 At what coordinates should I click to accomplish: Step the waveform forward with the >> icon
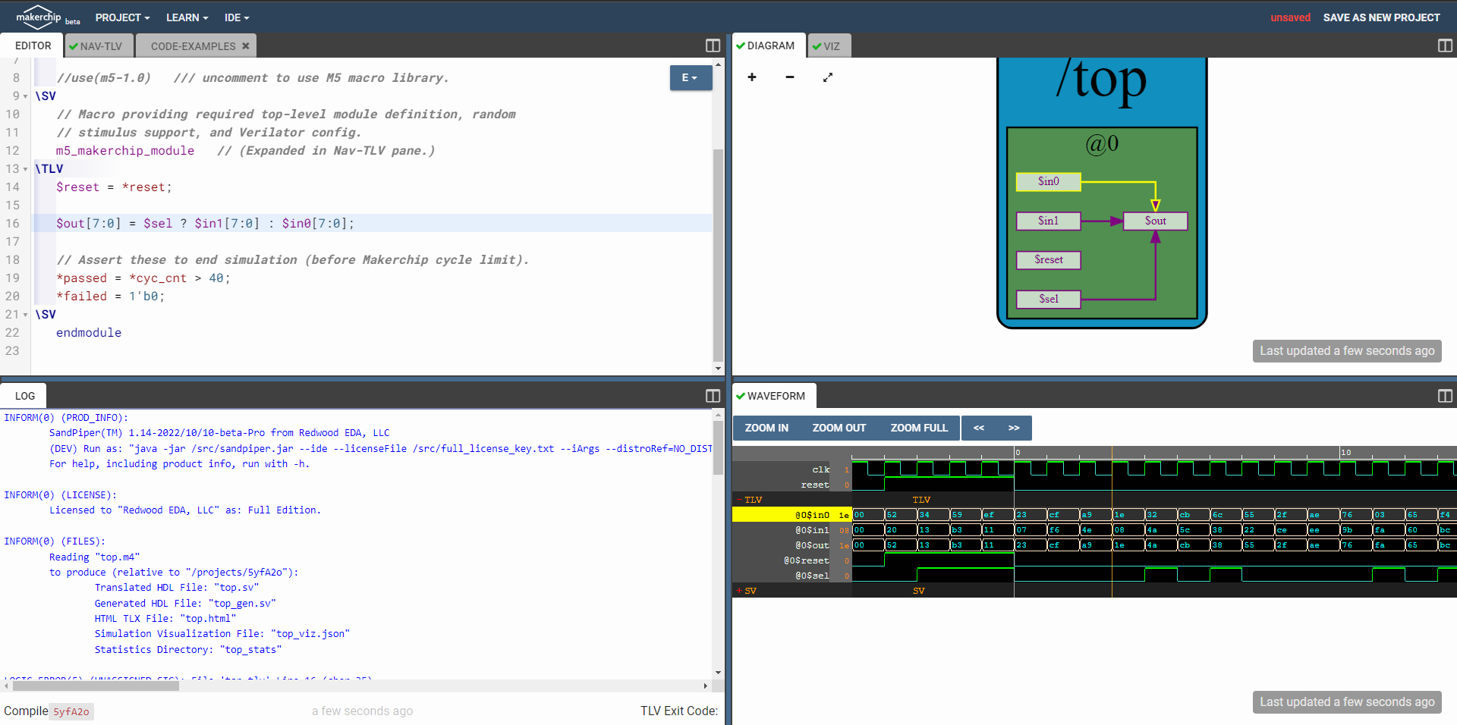pos(1013,428)
